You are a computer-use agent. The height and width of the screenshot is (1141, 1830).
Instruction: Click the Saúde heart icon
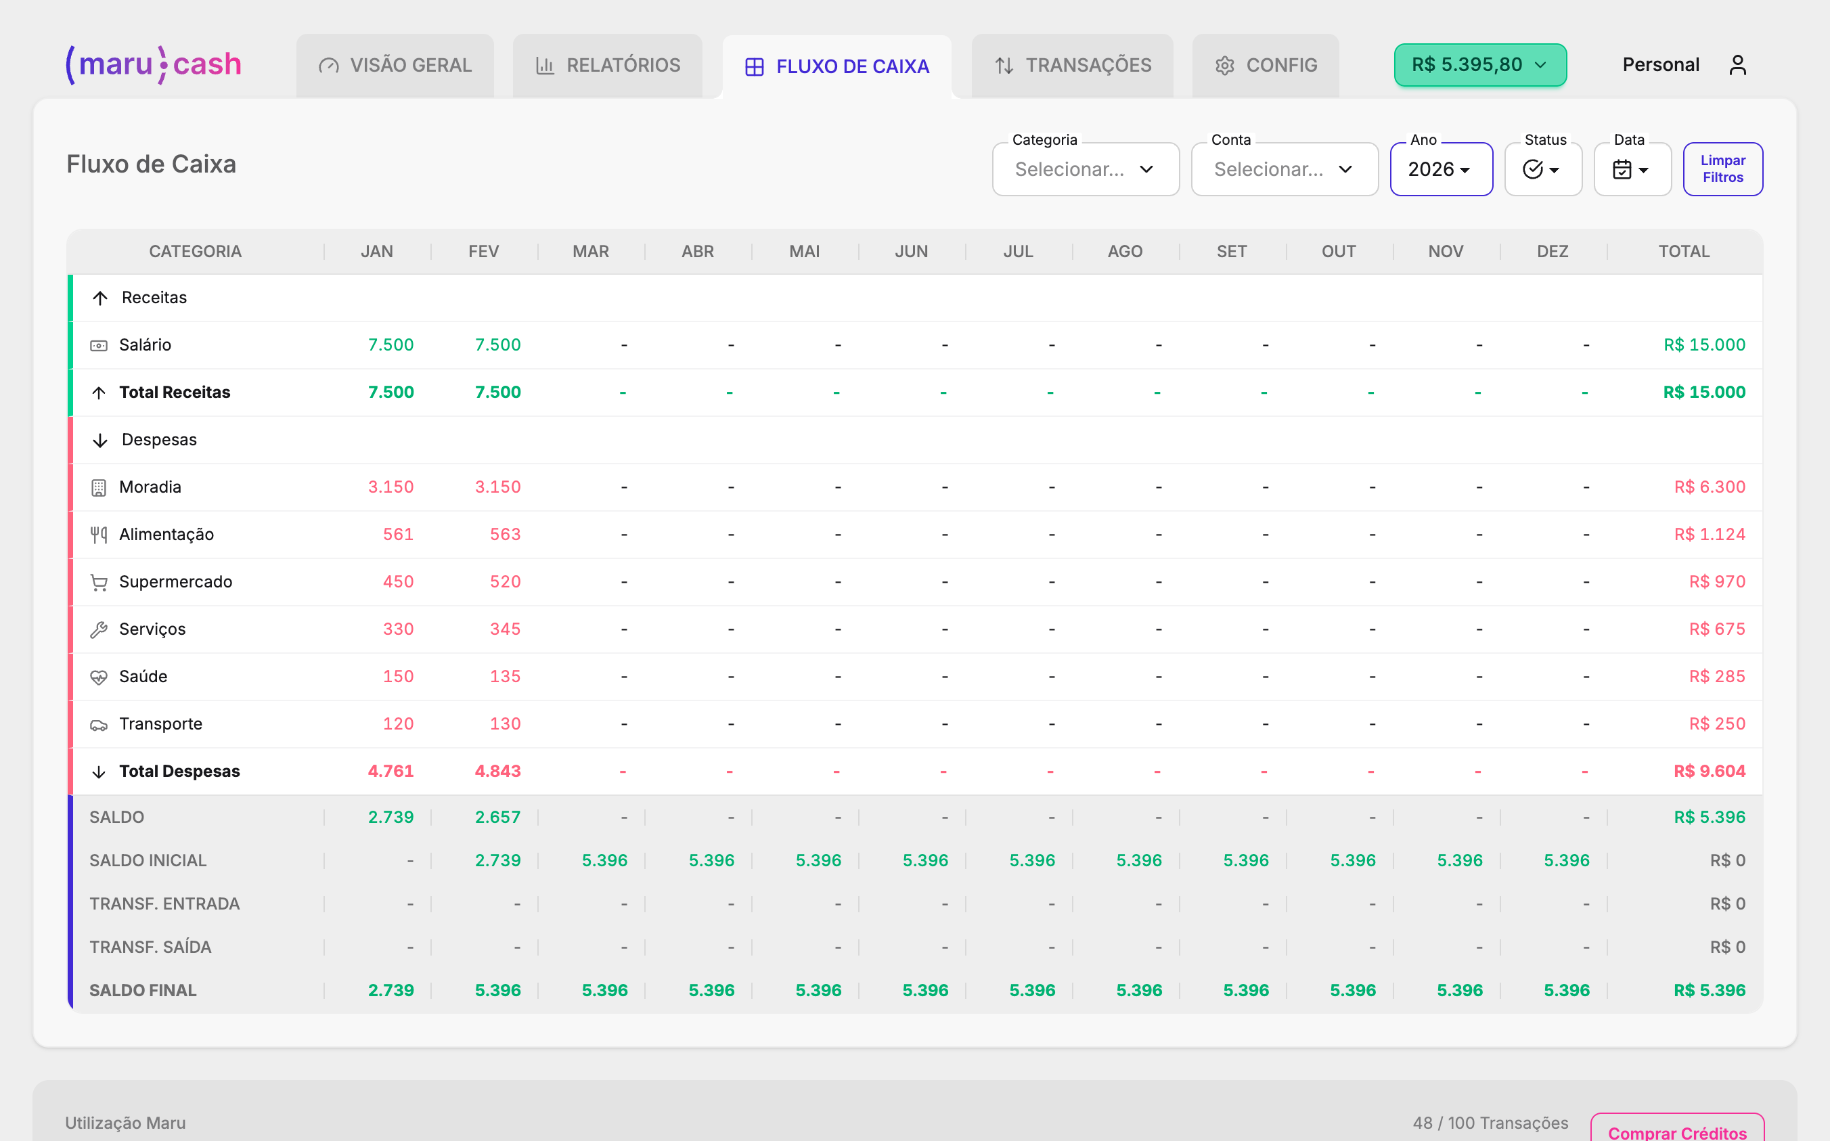tap(99, 676)
